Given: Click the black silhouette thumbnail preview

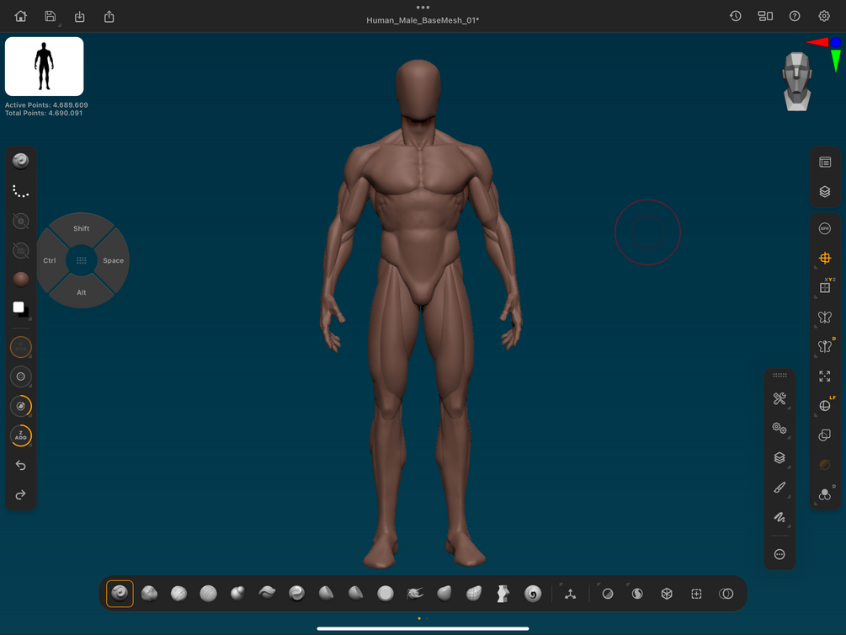Looking at the screenshot, I should coord(45,67).
